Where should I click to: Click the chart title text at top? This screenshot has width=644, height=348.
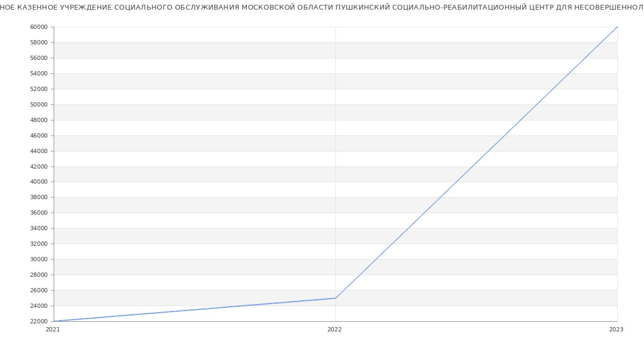tap(322, 7)
